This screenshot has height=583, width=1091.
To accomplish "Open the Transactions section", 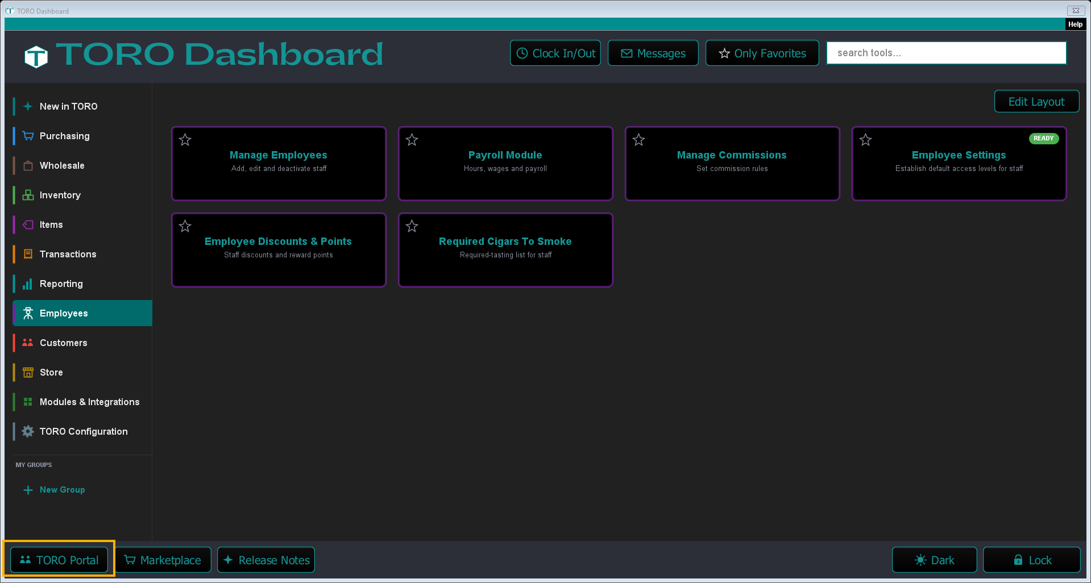I will [x=82, y=254].
